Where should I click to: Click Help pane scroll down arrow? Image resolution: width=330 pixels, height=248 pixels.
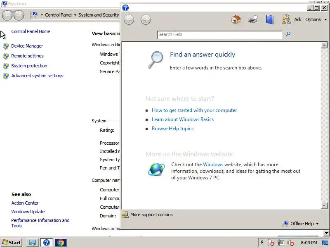click(324, 205)
